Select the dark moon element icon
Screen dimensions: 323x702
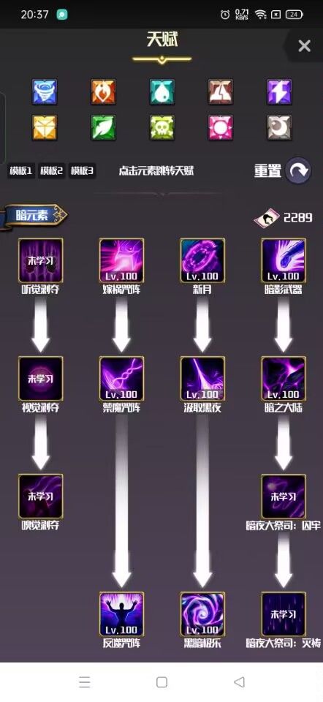tap(279, 127)
